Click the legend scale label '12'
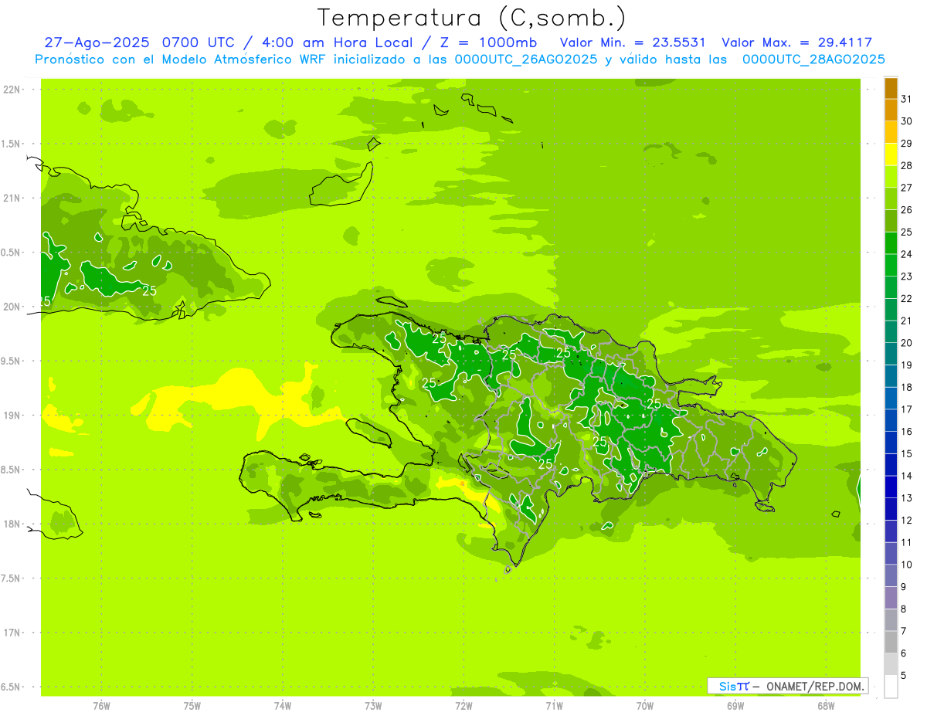Image resolution: width=927 pixels, height=716 pixels. pos(906,521)
